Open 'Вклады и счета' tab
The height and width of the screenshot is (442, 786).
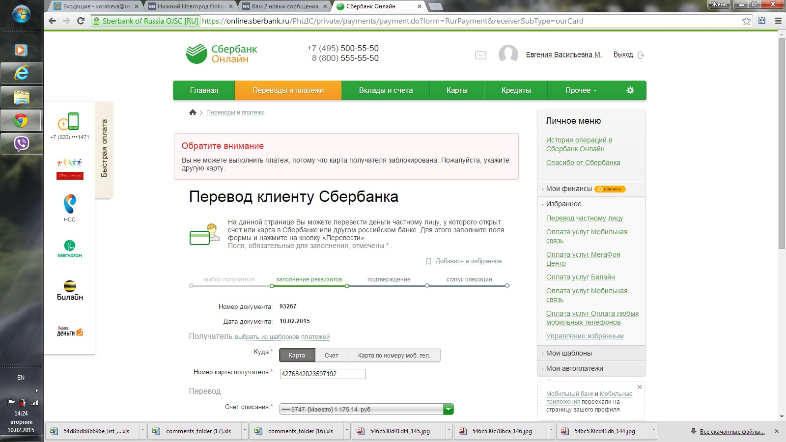[x=386, y=90]
